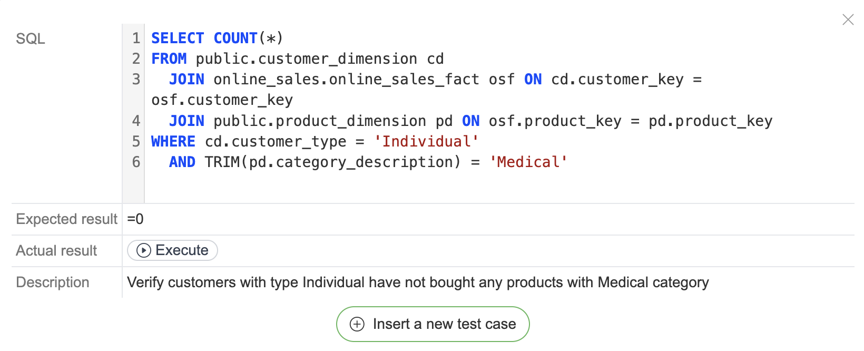Screen dimensions: 864x351
Task: Click line number 6 in the gutter
Action: (x=136, y=162)
